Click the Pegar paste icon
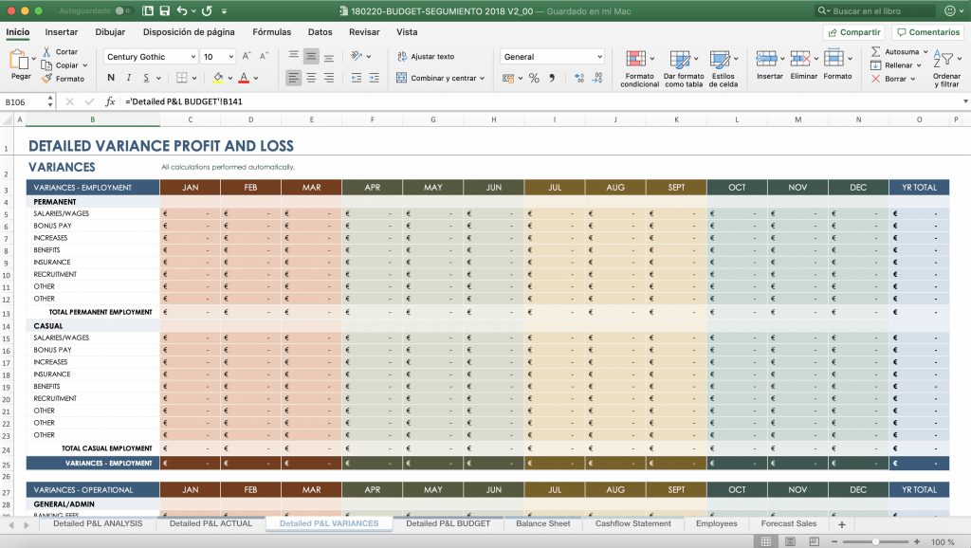Screen dimensions: 971x548 pyautogui.click(x=19, y=60)
